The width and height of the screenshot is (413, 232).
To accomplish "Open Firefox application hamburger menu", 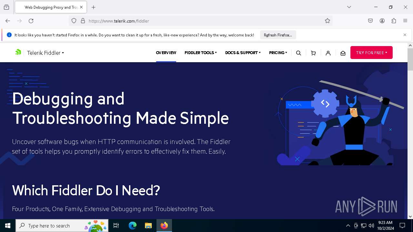I will coord(405,21).
